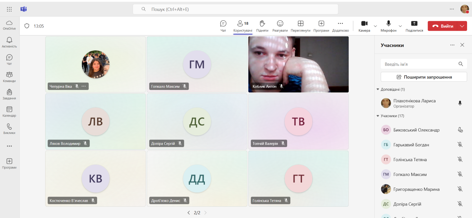Open Додатково more options menu

(x=340, y=26)
